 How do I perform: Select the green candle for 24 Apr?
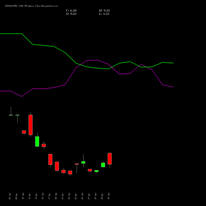83,162
